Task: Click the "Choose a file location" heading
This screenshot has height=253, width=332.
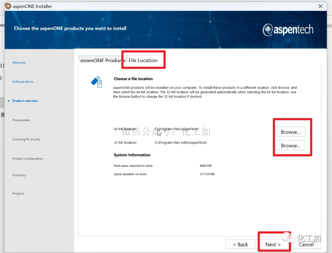Action: (x=133, y=79)
